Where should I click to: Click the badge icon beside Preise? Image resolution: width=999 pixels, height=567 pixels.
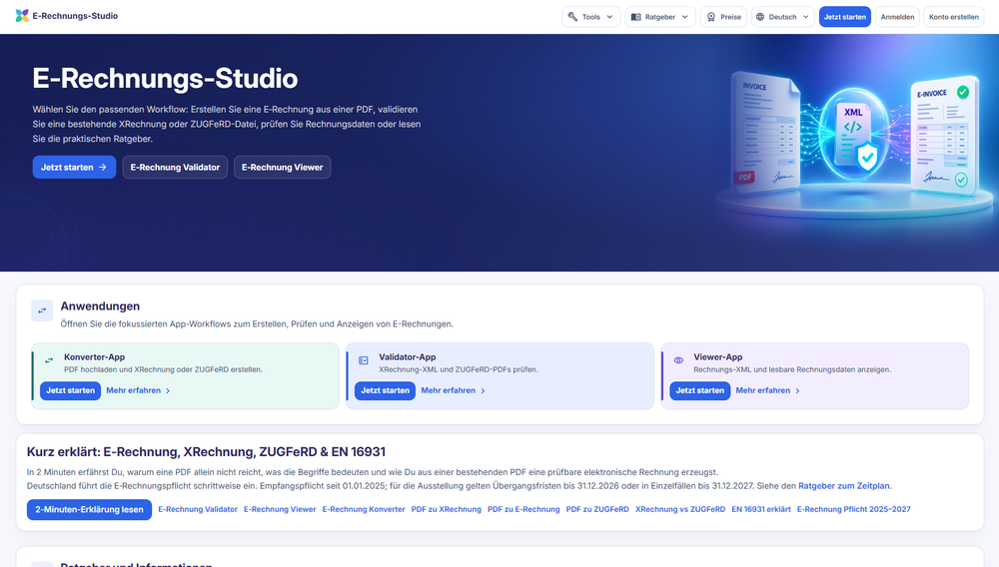click(x=711, y=17)
